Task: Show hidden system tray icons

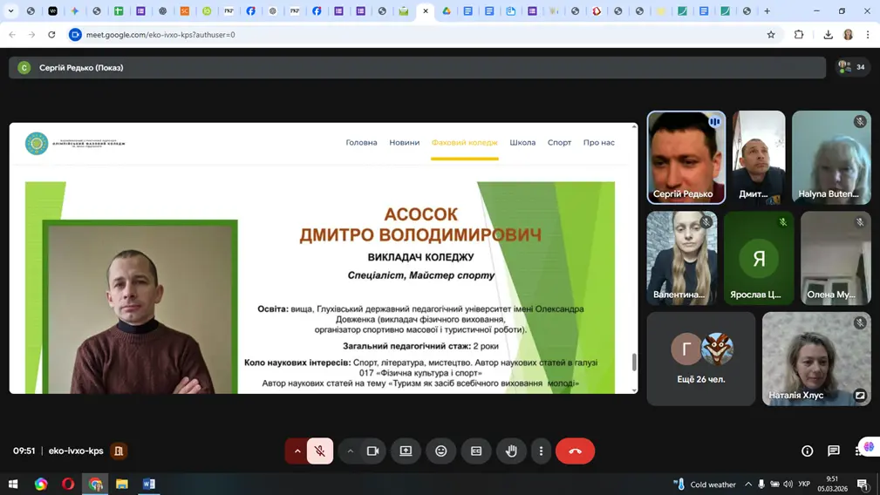Action: [748, 484]
